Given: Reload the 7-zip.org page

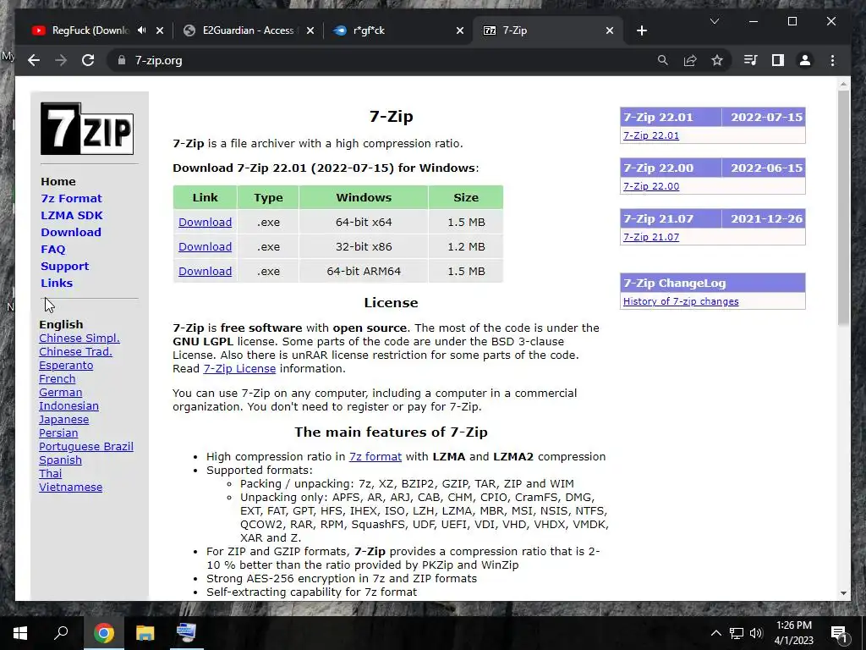Looking at the screenshot, I should [x=88, y=60].
